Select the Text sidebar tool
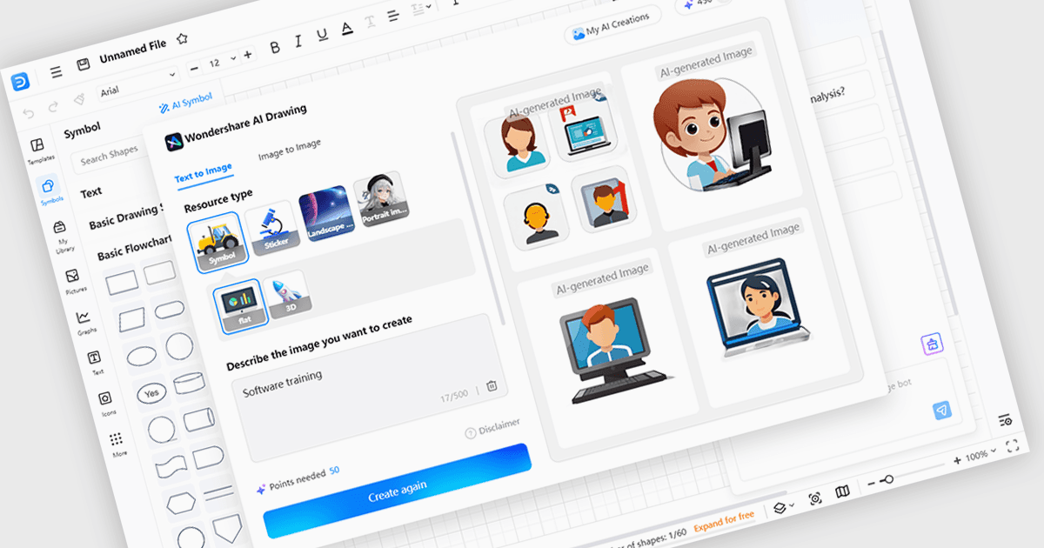1044x548 pixels. point(96,362)
